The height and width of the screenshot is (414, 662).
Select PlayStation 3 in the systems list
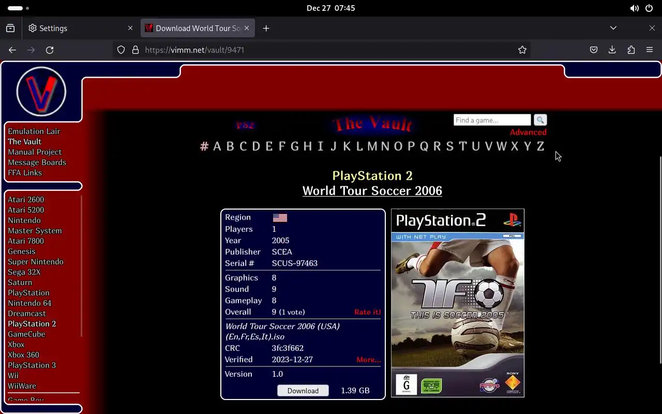pos(32,365)
